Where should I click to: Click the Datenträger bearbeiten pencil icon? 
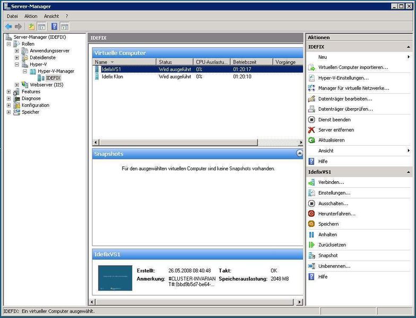[x=311, y=99]
